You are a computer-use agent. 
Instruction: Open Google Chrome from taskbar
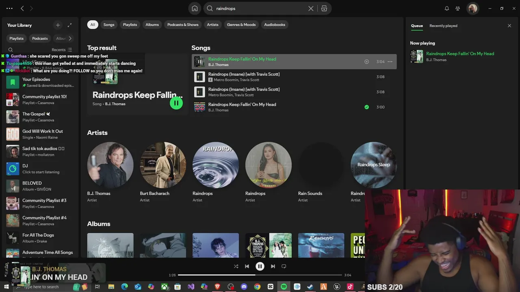point(257,287)
